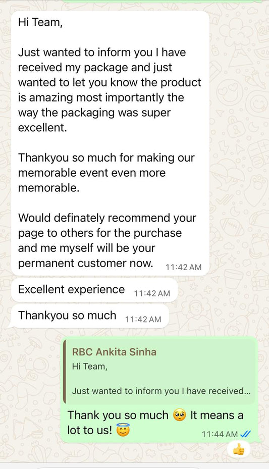The image size is (269, 469).
Task: Select the "Excellent experience" message bubble
Action: point(94,290)
